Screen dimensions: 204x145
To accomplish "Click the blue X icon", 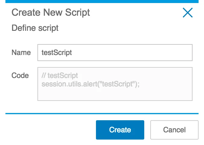I will click(x=187, y=13).
